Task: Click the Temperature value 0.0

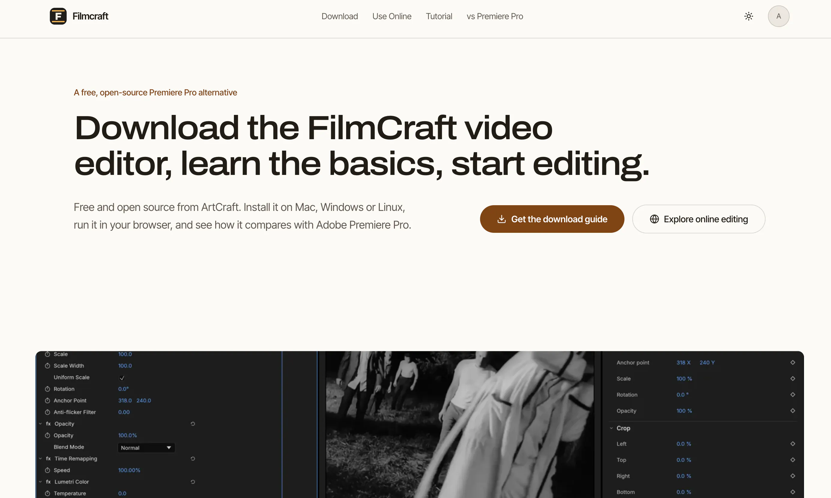Action: [122, 493]
